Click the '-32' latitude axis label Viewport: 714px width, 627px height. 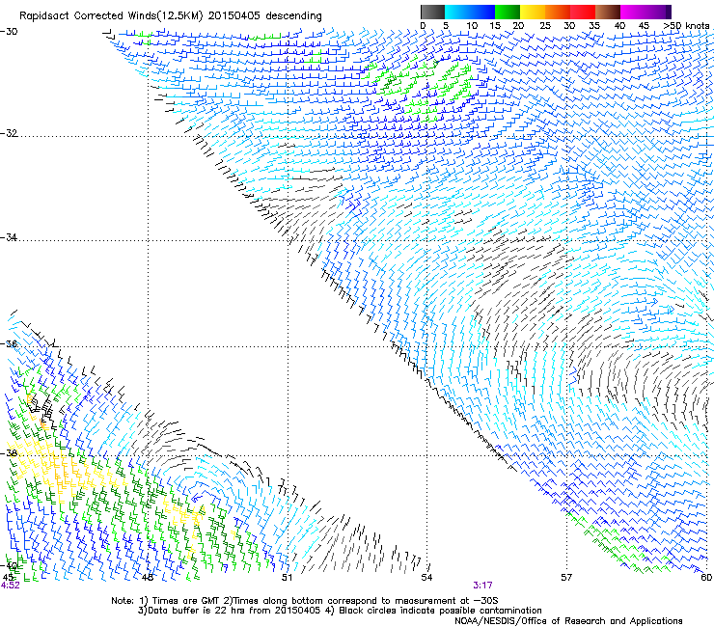(x=9, y=133)
